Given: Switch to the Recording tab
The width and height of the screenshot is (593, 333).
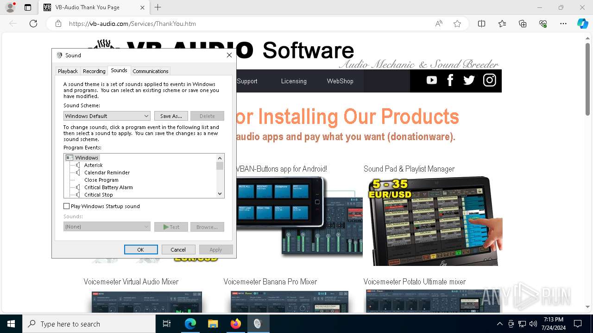Looking at the screenshot, I should [x=94, y=71].
